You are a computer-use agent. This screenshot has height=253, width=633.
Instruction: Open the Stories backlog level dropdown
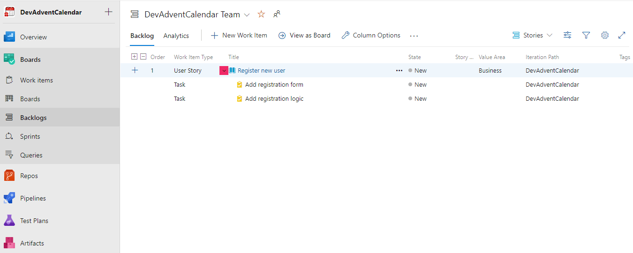pos(533,35)
